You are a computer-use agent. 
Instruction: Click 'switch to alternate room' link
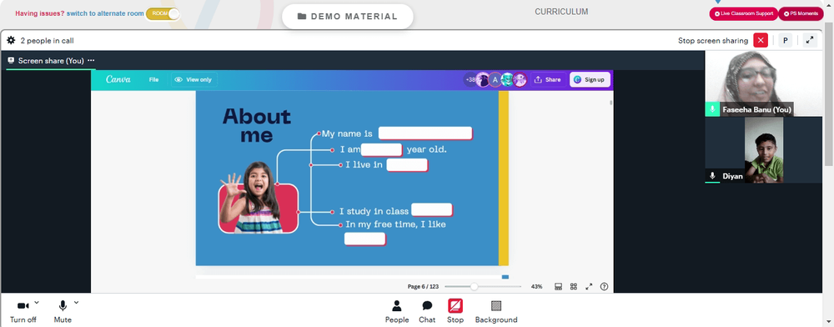point(105,13)
